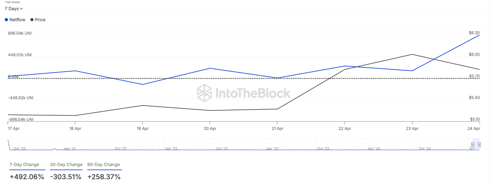
Task: Click the IntoTheBlock watermark text
Action: pyautogui.click(x=253, y=93)
